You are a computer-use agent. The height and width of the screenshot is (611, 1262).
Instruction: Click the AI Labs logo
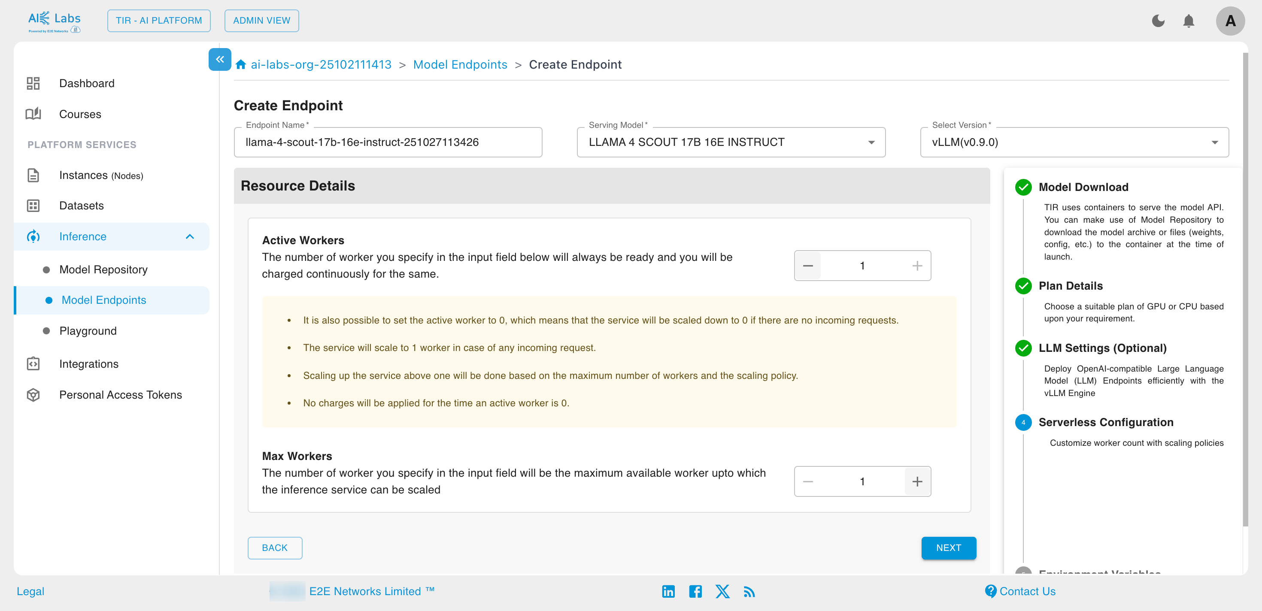point(55,21)
